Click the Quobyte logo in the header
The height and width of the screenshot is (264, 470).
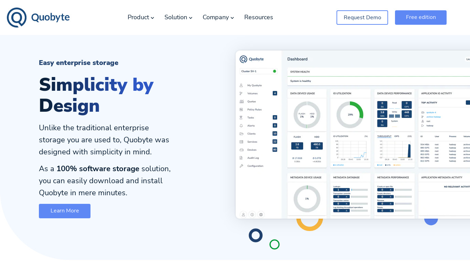point(38,17)
